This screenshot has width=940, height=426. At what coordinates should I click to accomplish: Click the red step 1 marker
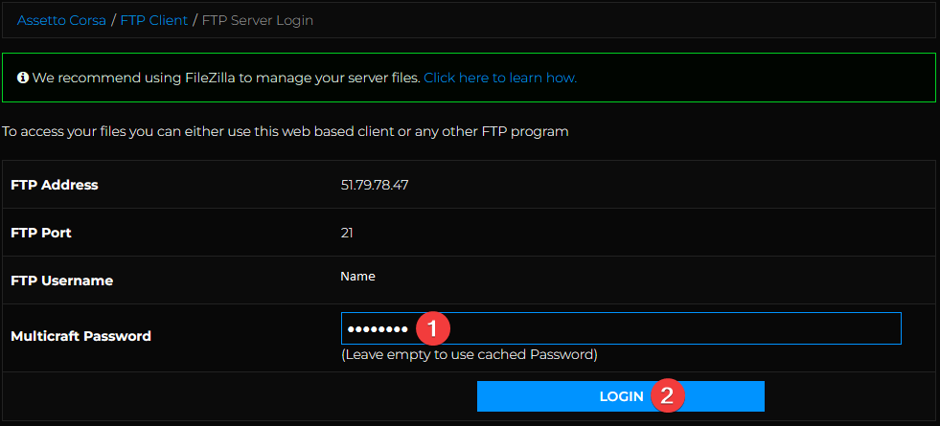(432, 328)
